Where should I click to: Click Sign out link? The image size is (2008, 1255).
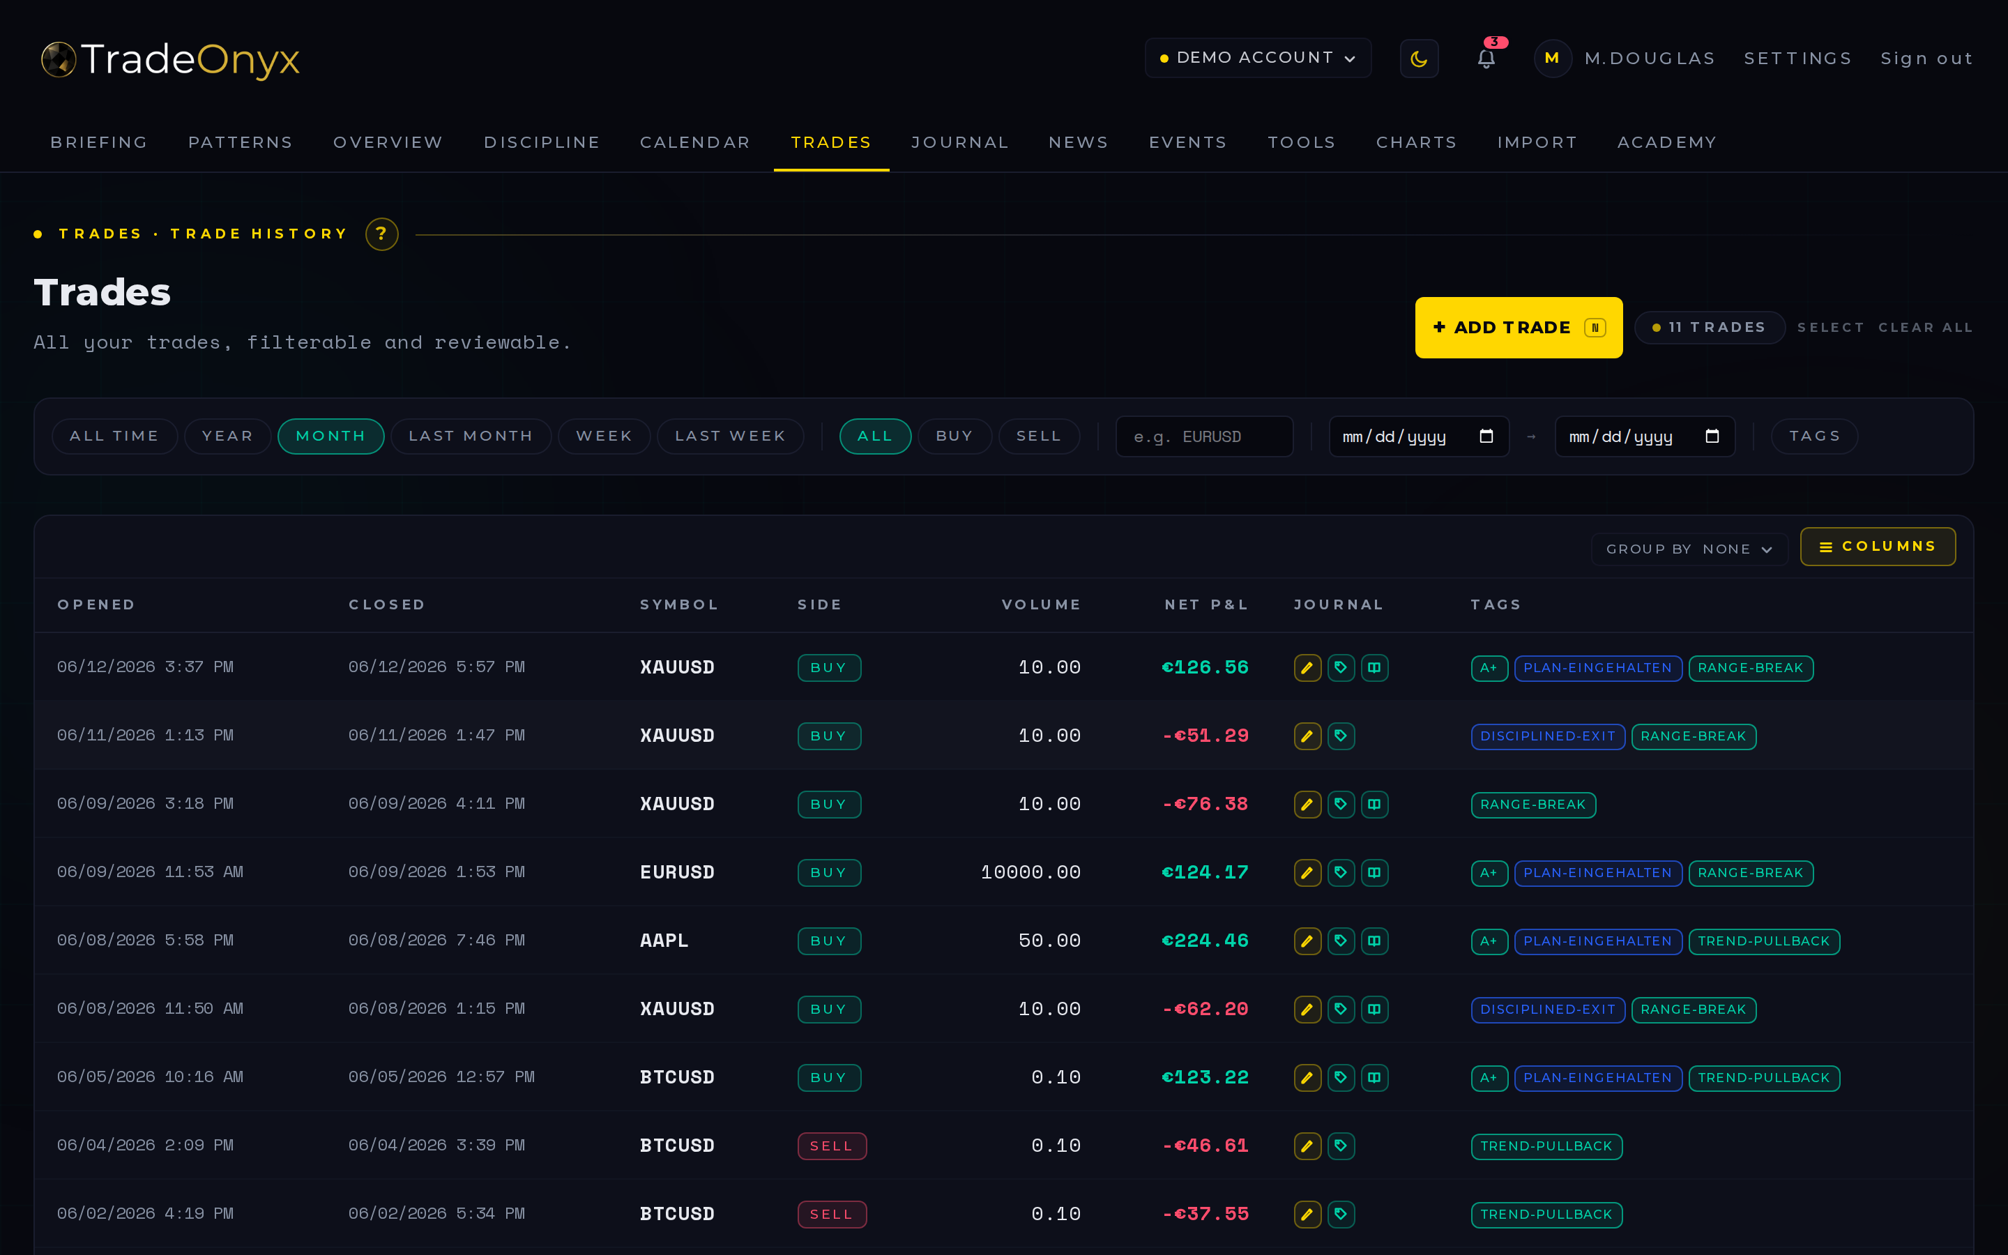[x=1926, y=59]
